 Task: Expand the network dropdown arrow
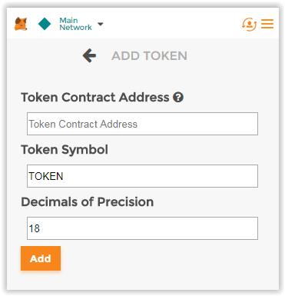(101, 24)
